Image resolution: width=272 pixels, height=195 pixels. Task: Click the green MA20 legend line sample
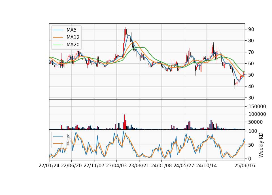pos(58,45)
